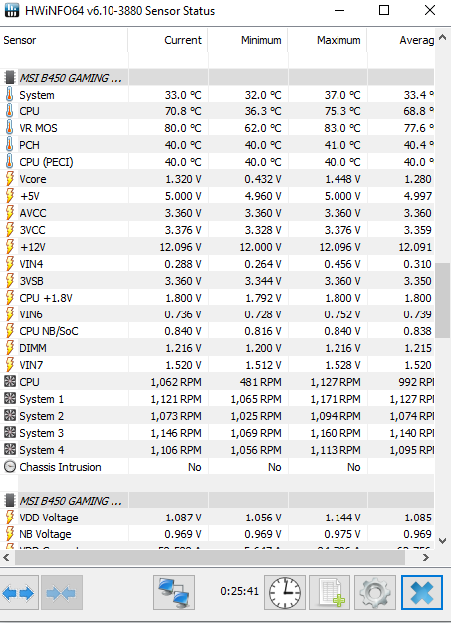Image resolution: width=451 pixels, height=623 pixels.
Task: Open the remote network computers button
Action: click(174, 592)
